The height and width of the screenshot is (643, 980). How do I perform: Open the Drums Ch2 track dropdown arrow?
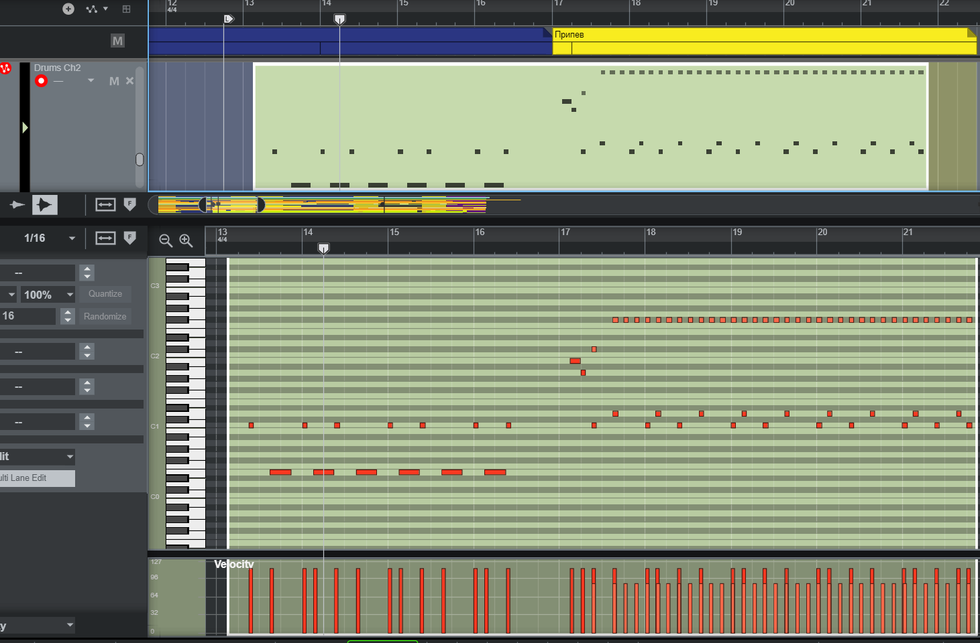point(91,80)
